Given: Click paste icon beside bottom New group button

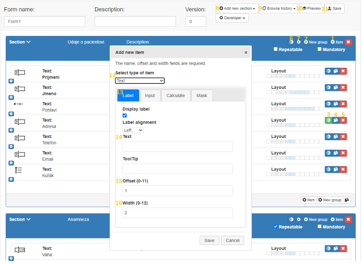Looking at the screenshot, I should click(x=346, y=200).
